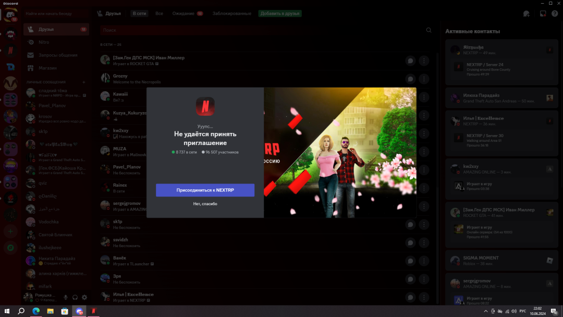This screenshot has width=563, height=317.
Task: Open 'Магазин' in the sidebar
Action: [x=56, y=68]
